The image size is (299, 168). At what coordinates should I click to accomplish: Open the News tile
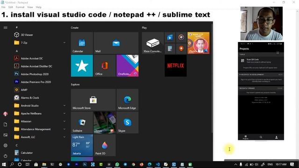pyautogui.click(x=105, y=122)
